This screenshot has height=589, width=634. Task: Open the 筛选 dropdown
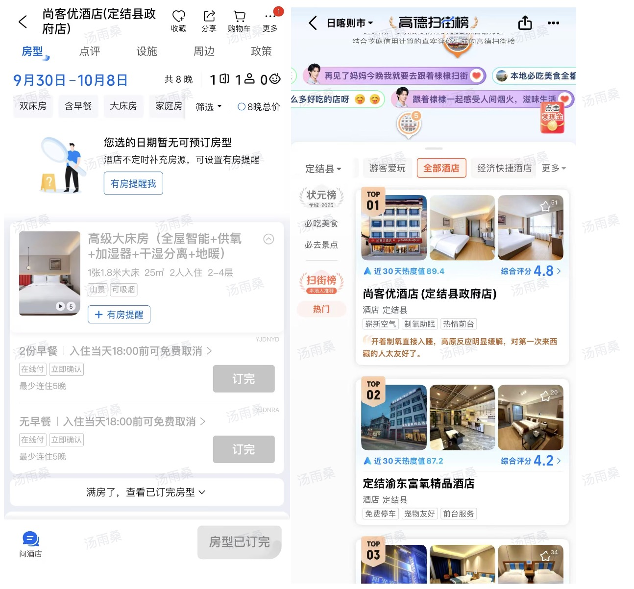209,107
